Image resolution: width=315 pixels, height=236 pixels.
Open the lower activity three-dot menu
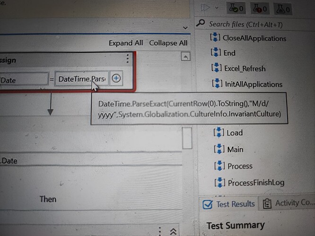pos(160,231)
